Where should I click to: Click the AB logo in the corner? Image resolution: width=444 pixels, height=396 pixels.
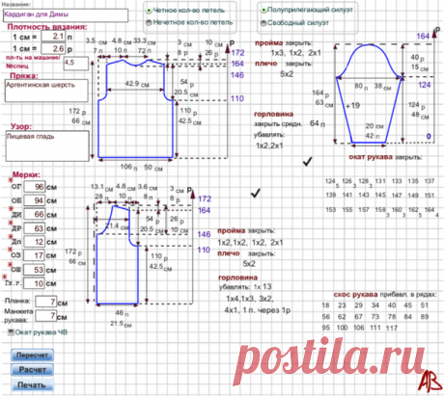[430, 381]
